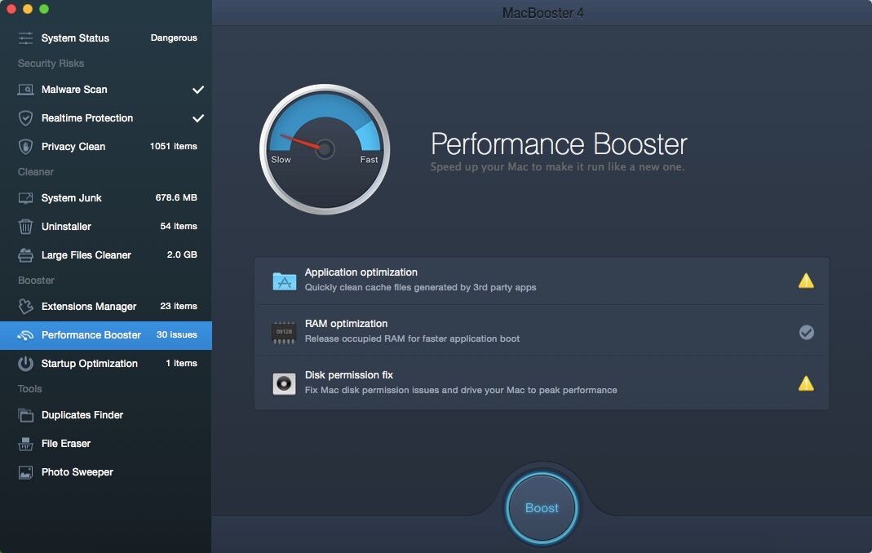Click the Malware Scan checkmark
This screenshot has width=872, height=553.
click(x=198, y=90)
